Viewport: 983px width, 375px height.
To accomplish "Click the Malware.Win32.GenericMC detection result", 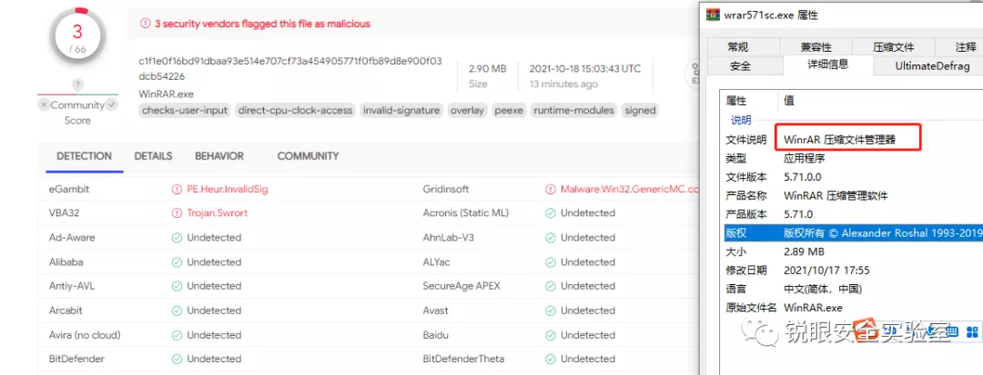I will [x=630, y=189].
